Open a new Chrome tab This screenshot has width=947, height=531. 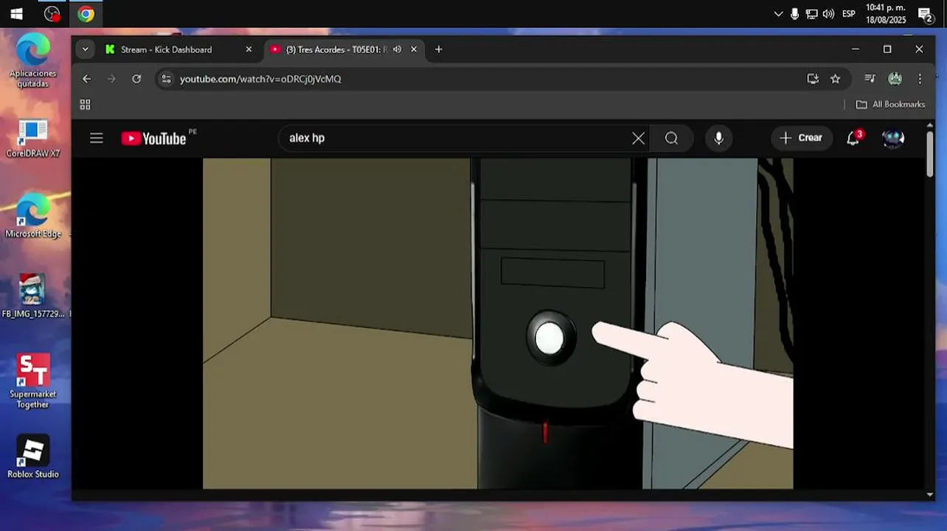(x=439, y=49)
